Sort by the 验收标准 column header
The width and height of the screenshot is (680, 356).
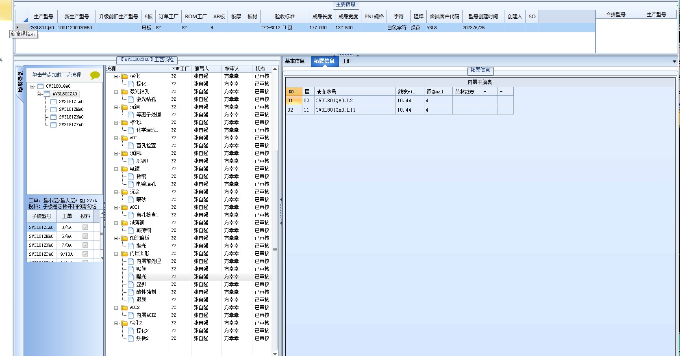coord(285,17)
